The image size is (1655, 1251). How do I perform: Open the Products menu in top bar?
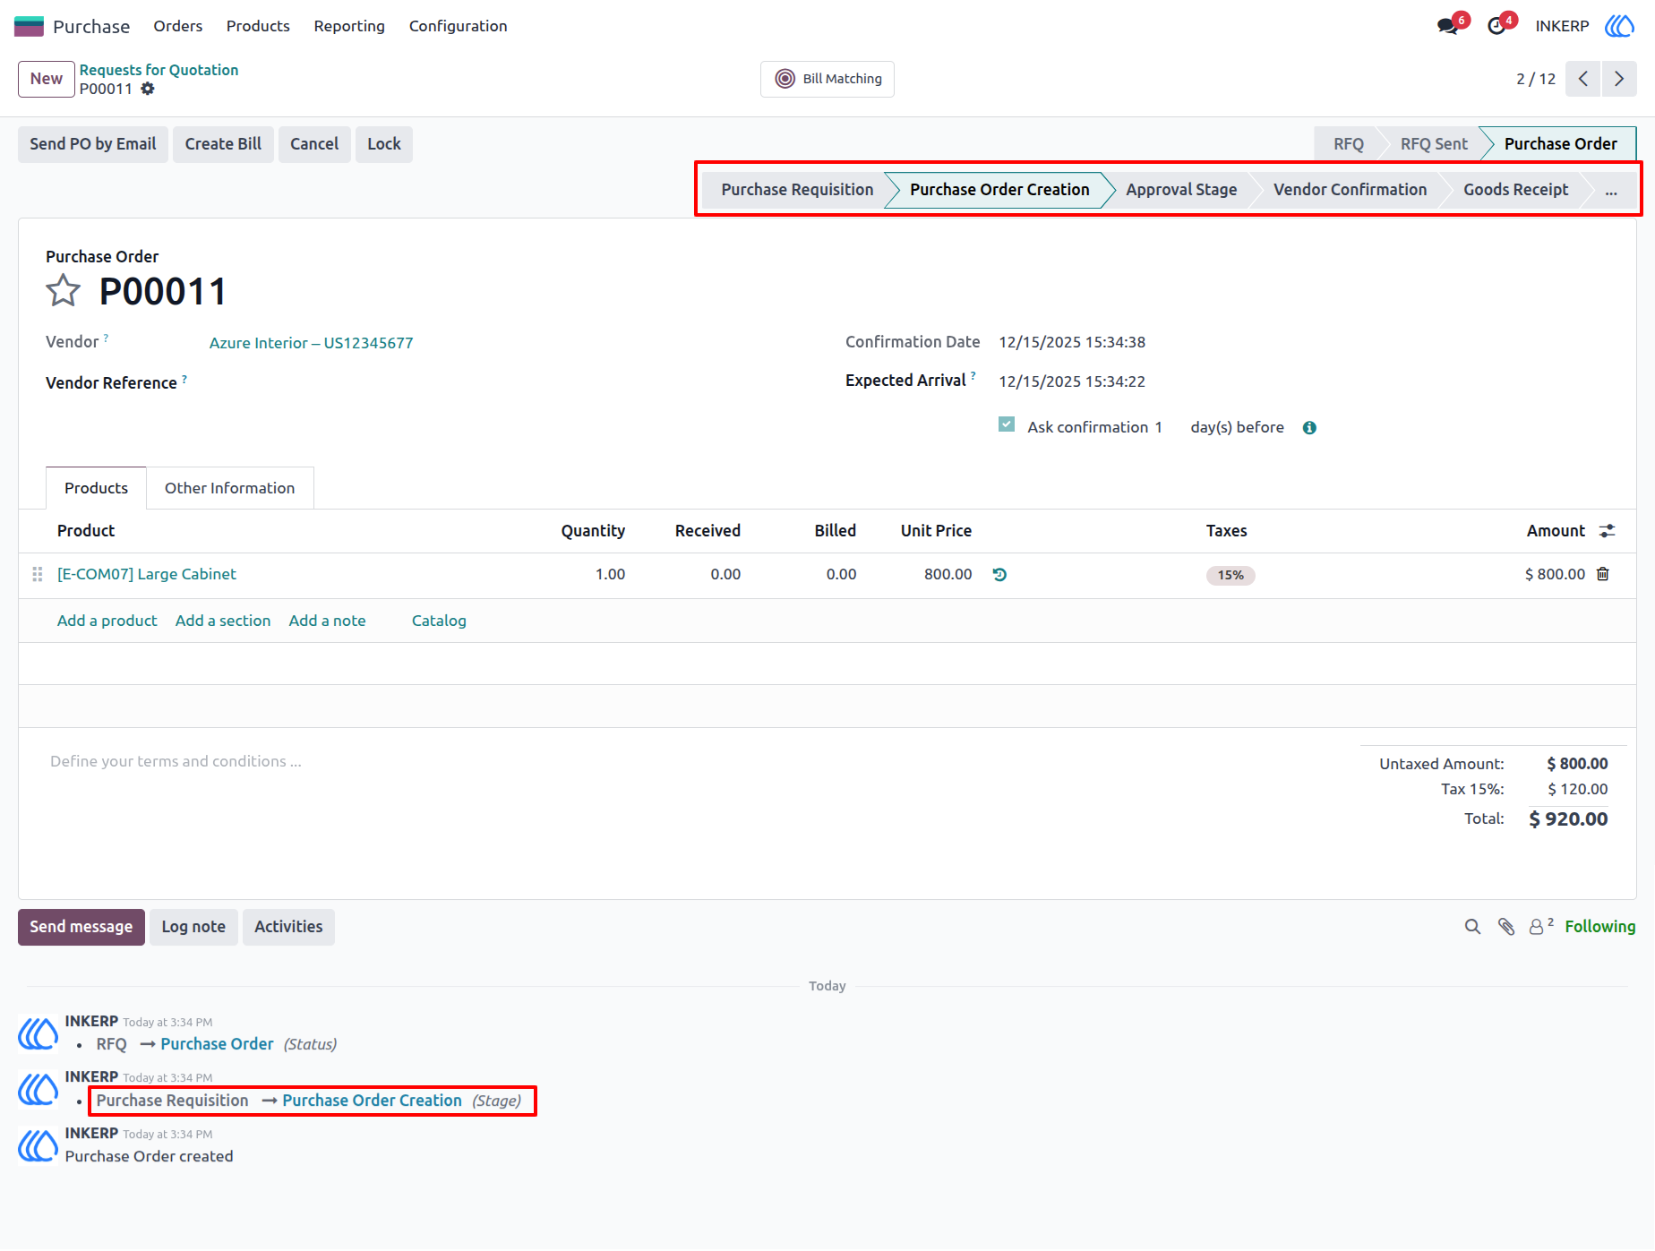(x=258, y=26)
